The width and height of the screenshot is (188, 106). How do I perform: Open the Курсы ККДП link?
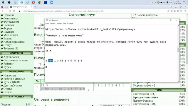12,82
